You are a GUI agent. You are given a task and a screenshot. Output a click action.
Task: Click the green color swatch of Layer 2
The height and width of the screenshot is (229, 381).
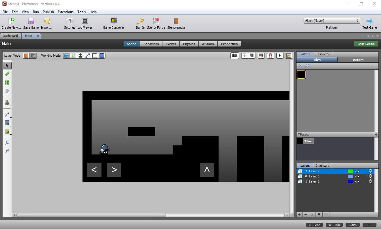click(x=350, y=171)
